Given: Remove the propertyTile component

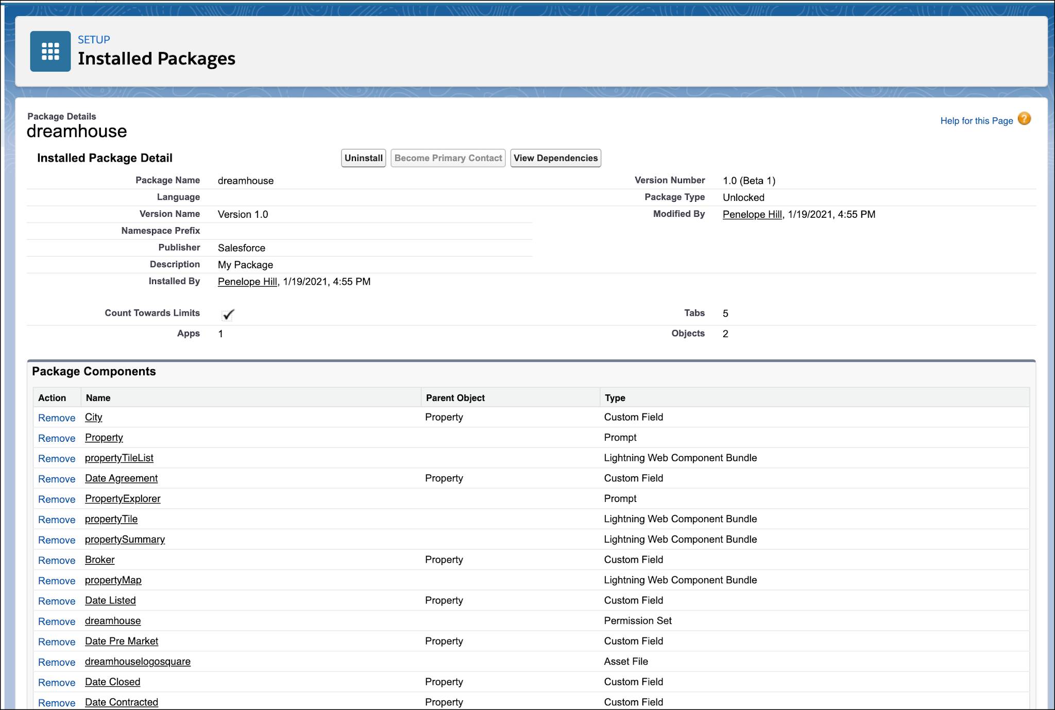Looking at the screenshot, I should click(x=57, y=520).
